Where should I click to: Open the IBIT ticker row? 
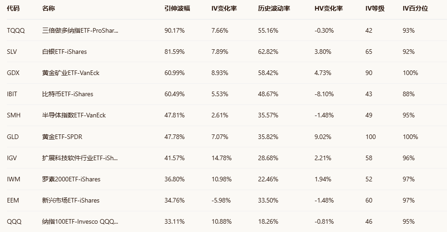click(x=12, y=94)
